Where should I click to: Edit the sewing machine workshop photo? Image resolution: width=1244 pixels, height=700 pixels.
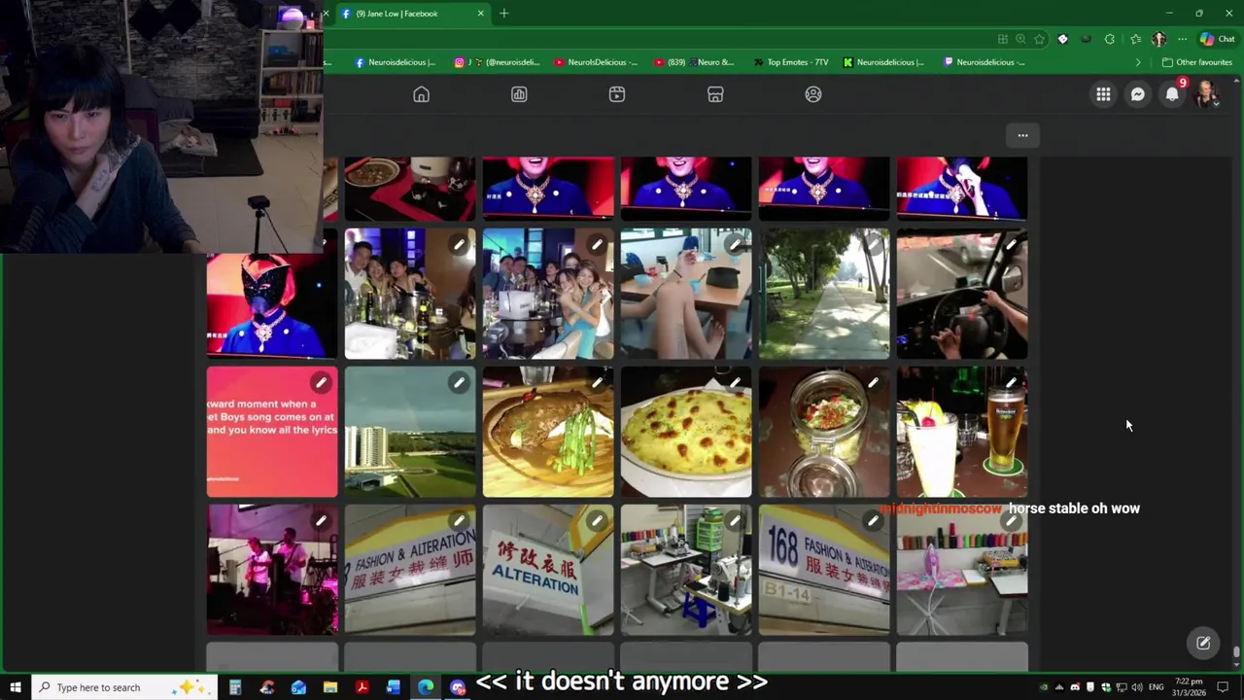[x=735, y=521]
